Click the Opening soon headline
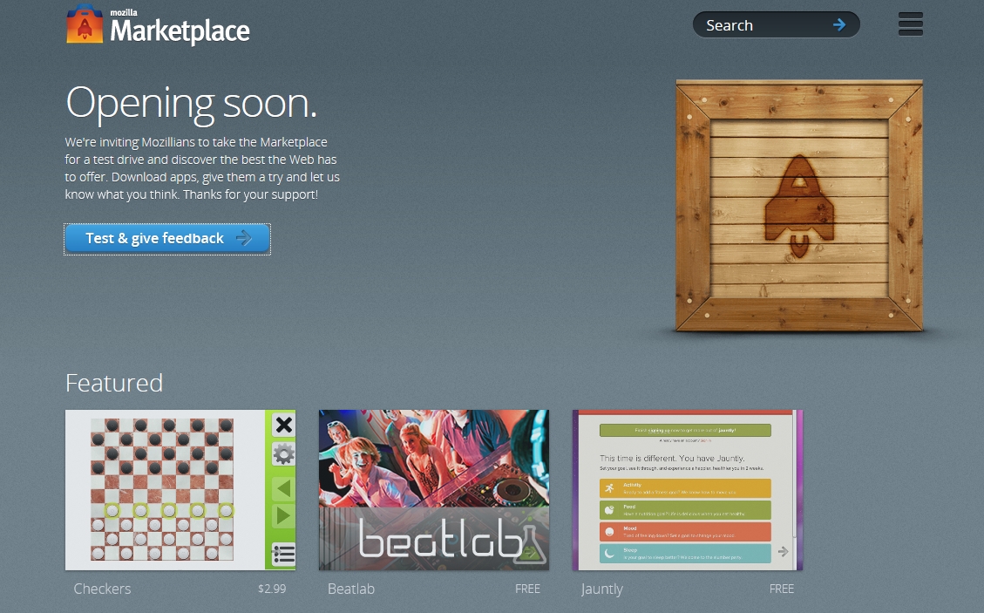The height and width of the screenshot is (613, 984). click(192, 103)
